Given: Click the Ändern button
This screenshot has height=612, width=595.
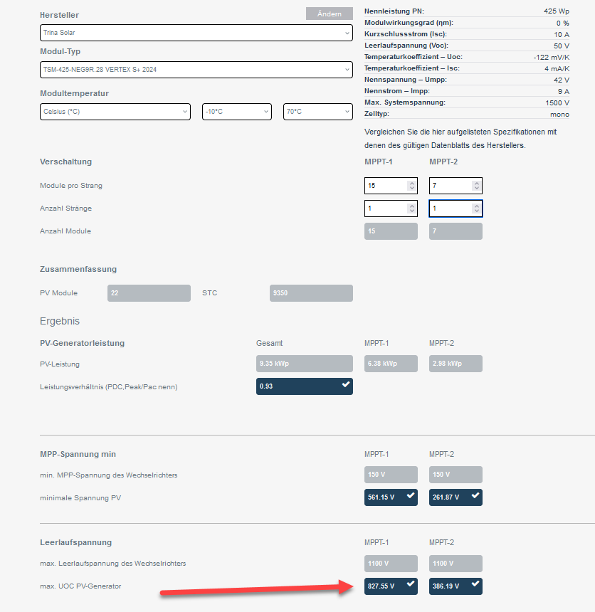Looking at the screenshot, I should 329,14.
